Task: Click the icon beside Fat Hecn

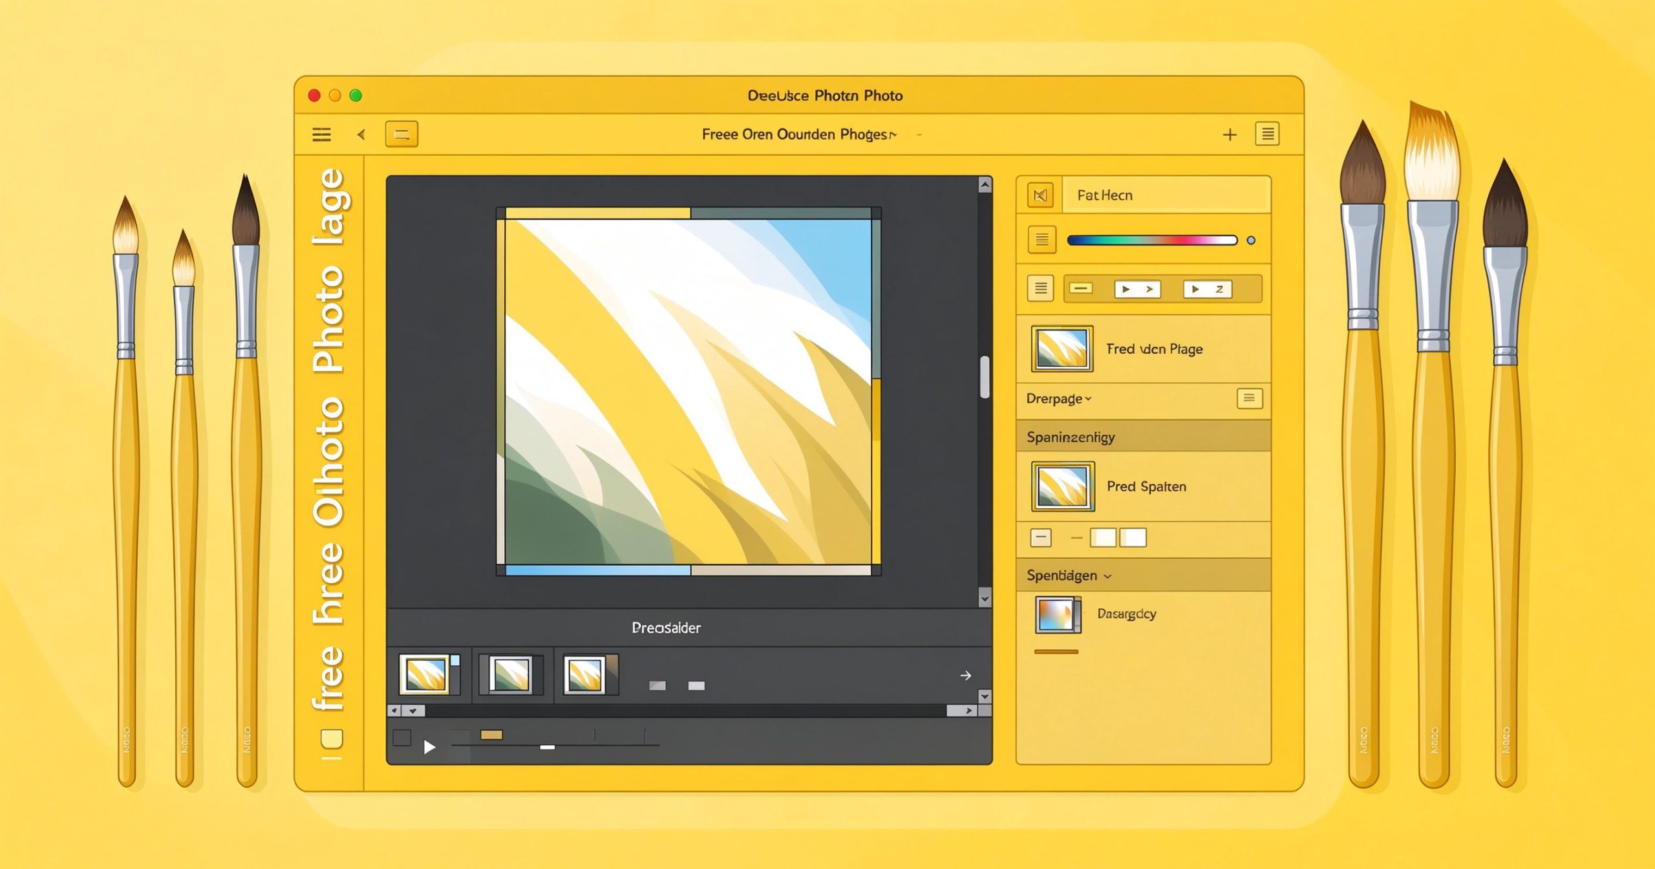Action: [x=1040, y=195]
